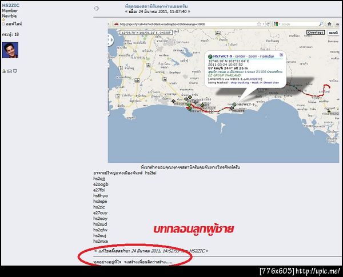The height and width of the screenshot is (277, 343).
Task: Click the browser reload icon in the address bar
Action: coord(268,24)
